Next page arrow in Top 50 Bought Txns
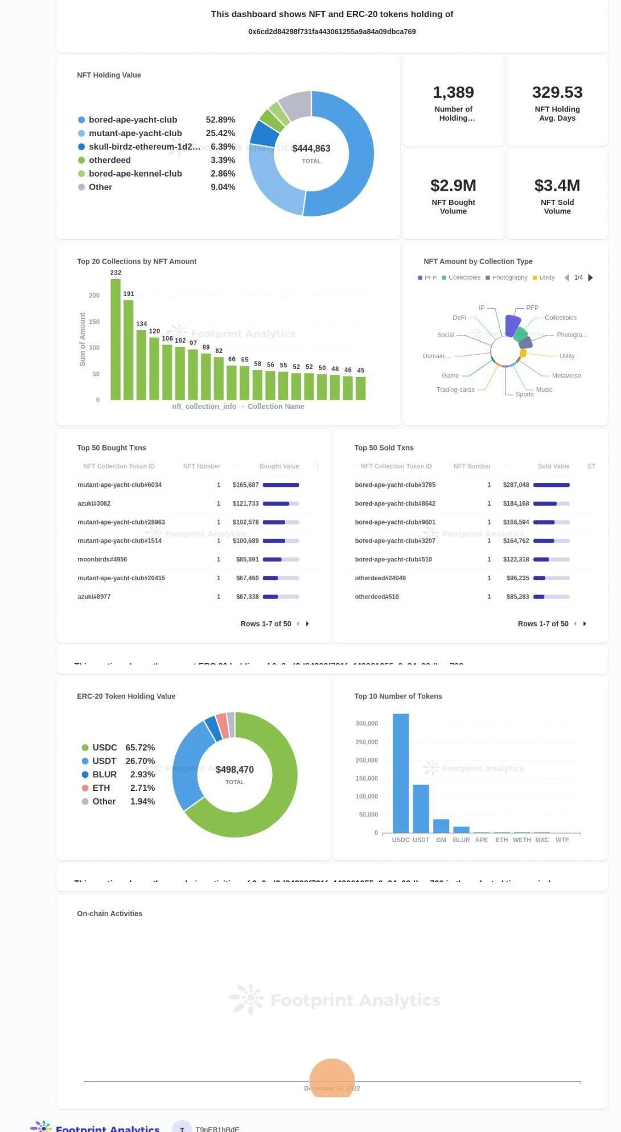 (307, 624)
